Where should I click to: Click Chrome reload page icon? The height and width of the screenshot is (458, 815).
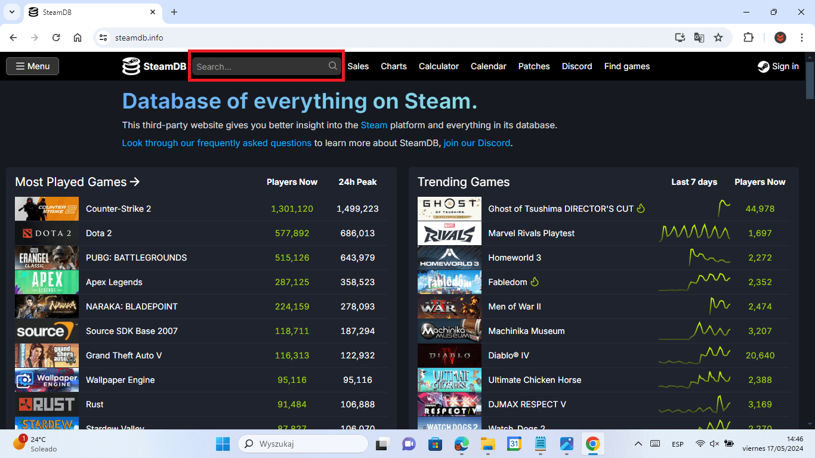[x=56, y=38]
